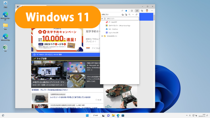This screenshot has width=210, height=118.
Task: Show hidden system tray icons
Action: 187,115
